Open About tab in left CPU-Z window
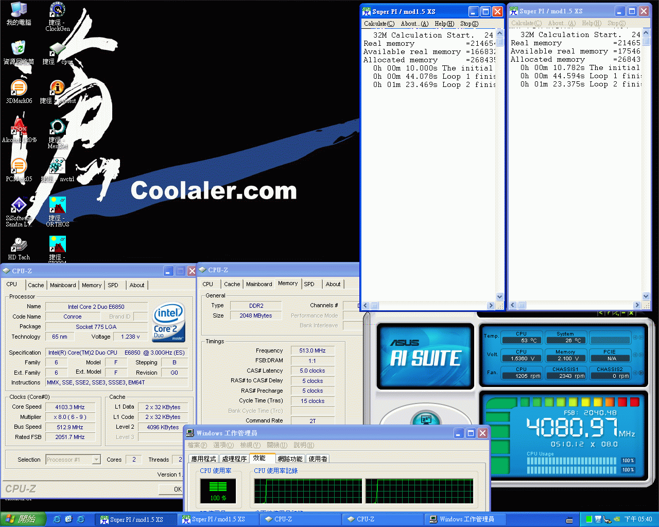This screenshot has width=659, height=527. click(137, 285)
